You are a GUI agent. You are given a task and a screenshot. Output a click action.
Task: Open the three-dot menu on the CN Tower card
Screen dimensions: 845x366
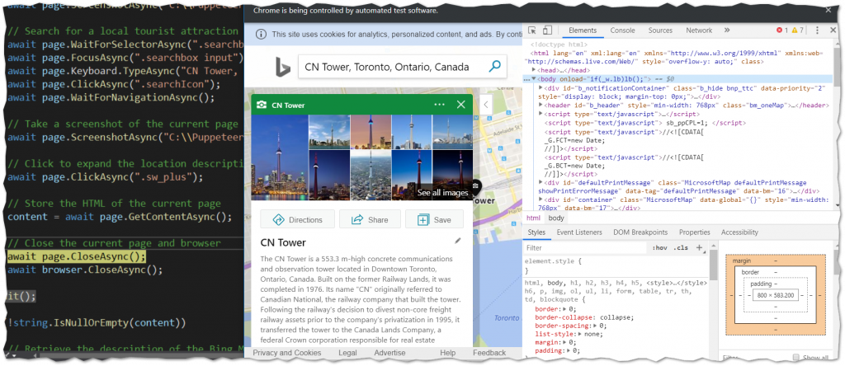(x=439, y=105)
